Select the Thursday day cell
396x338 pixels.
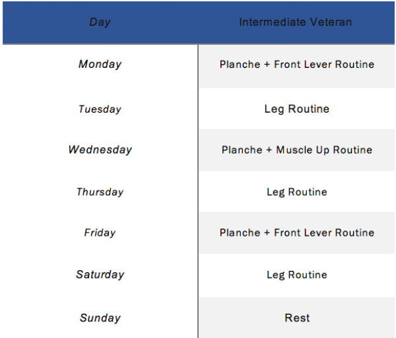[100, 192]
